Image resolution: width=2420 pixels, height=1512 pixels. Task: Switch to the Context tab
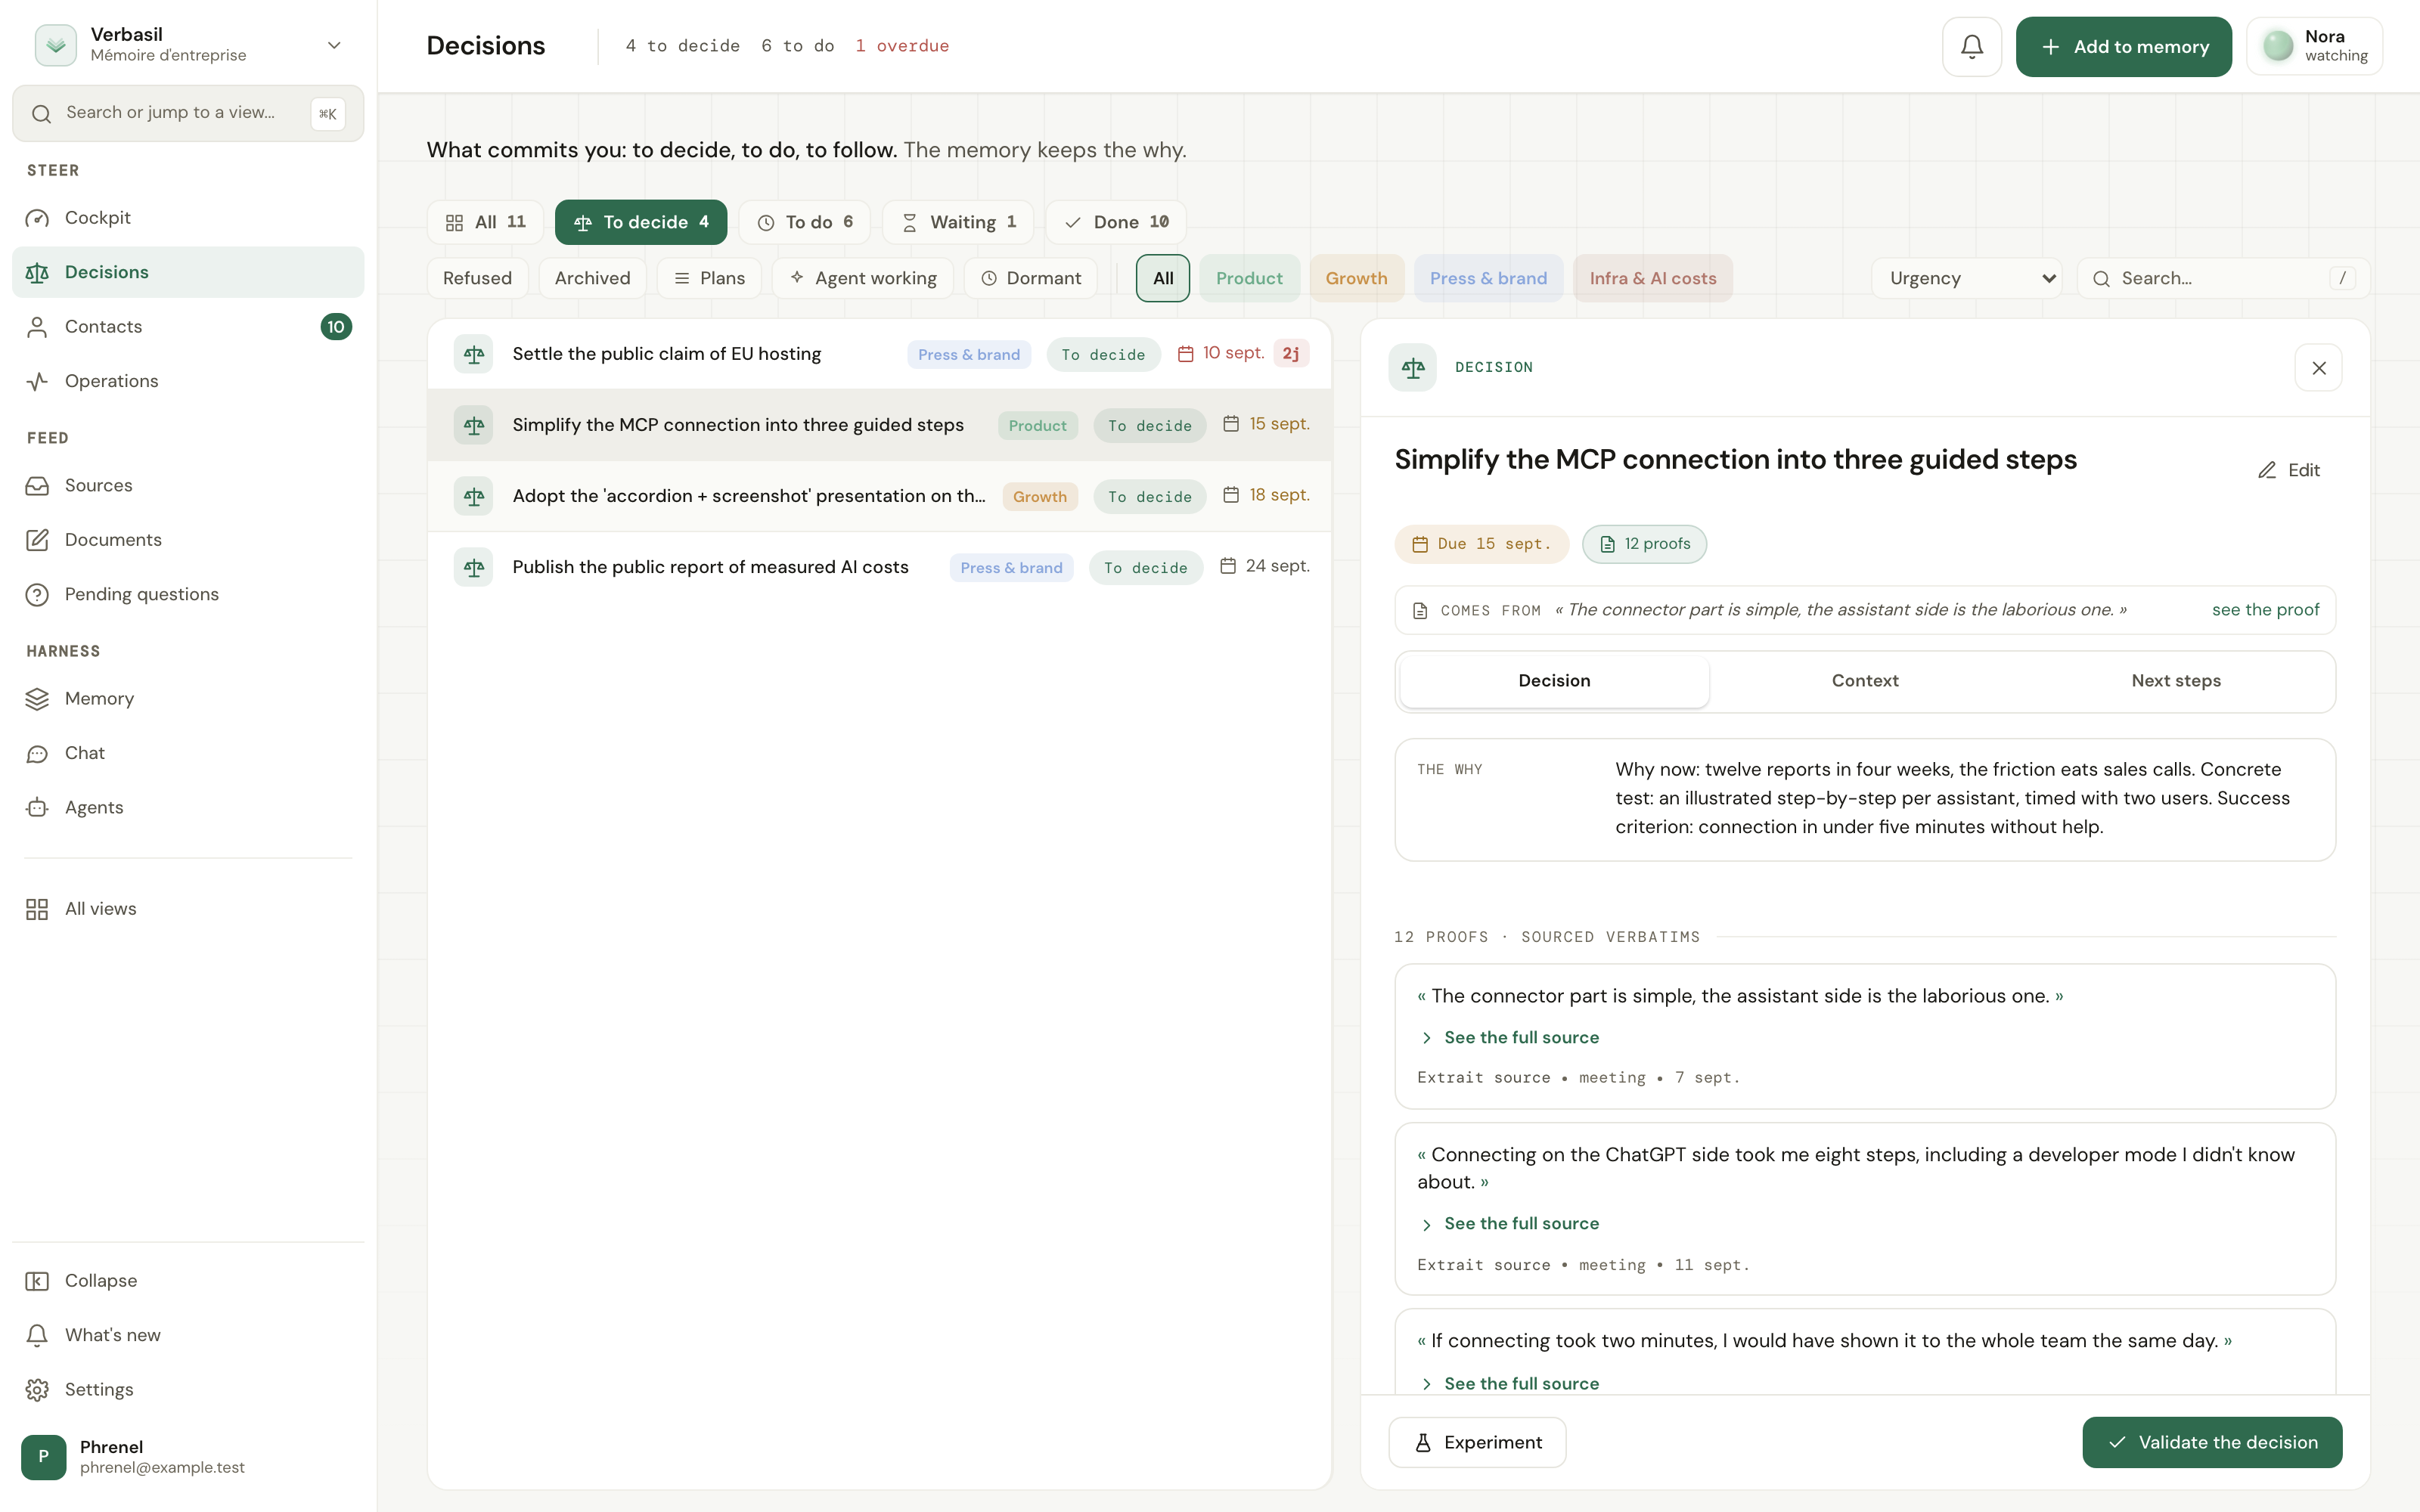[1864, 680]
